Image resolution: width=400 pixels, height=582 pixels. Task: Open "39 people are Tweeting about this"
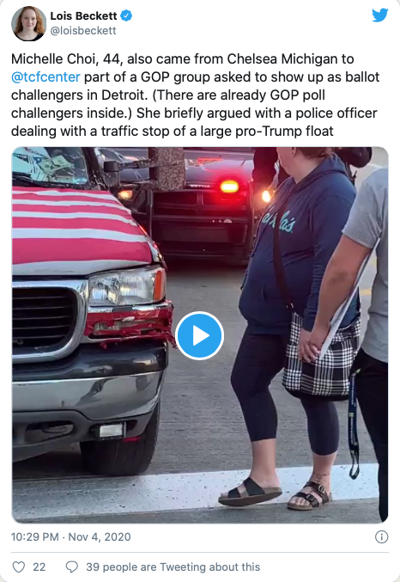tap(173, 567)
